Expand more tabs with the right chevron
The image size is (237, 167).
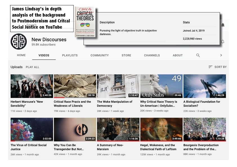pyautogui.click(x=221, y=55)
